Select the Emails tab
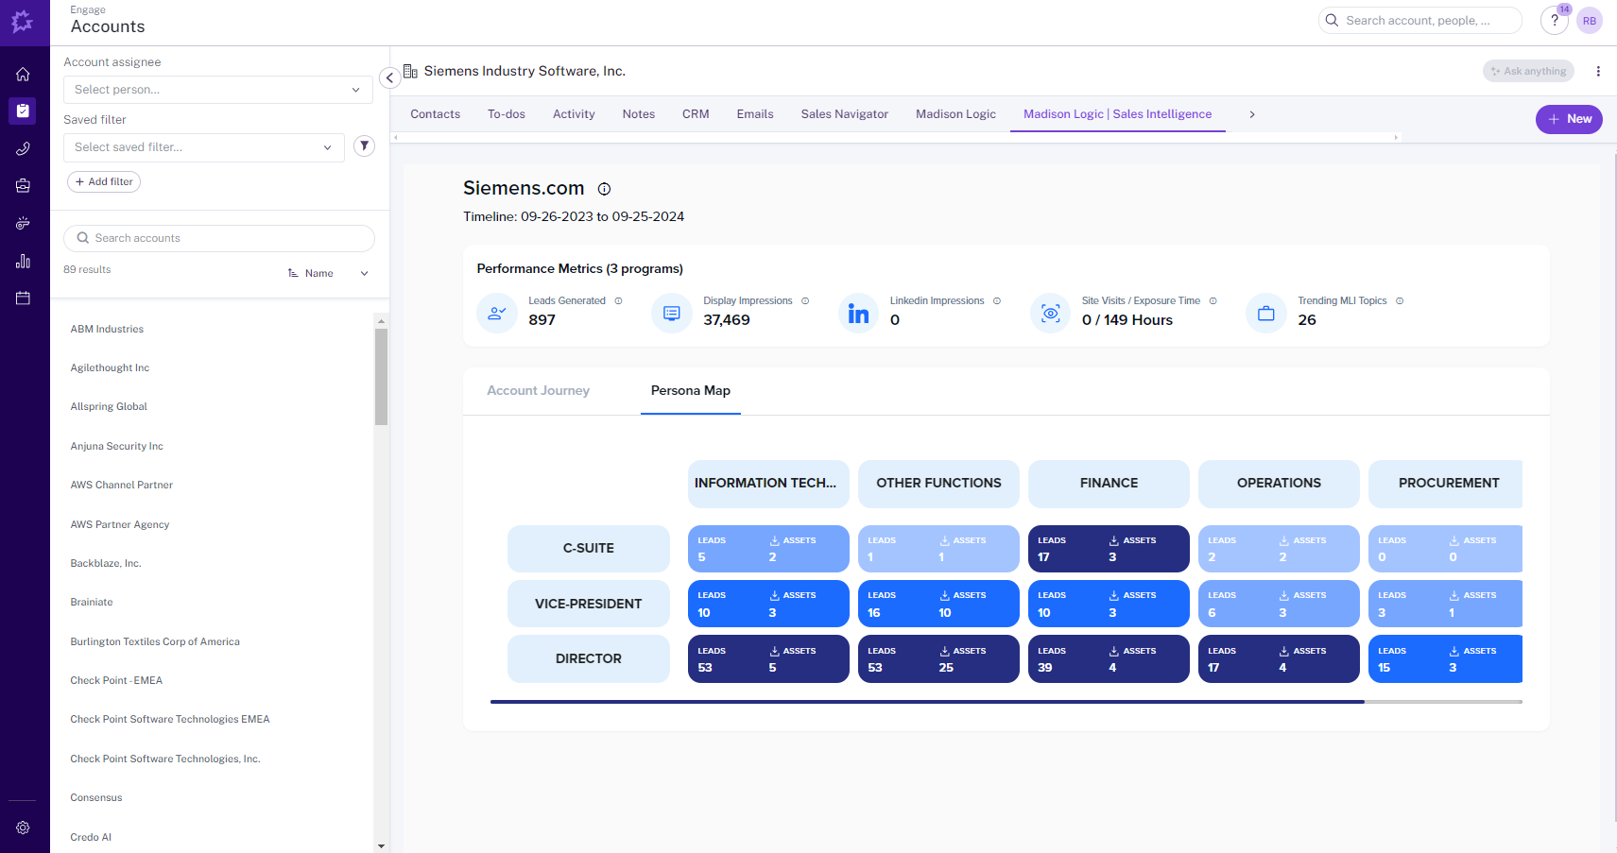 coord(754,113)
